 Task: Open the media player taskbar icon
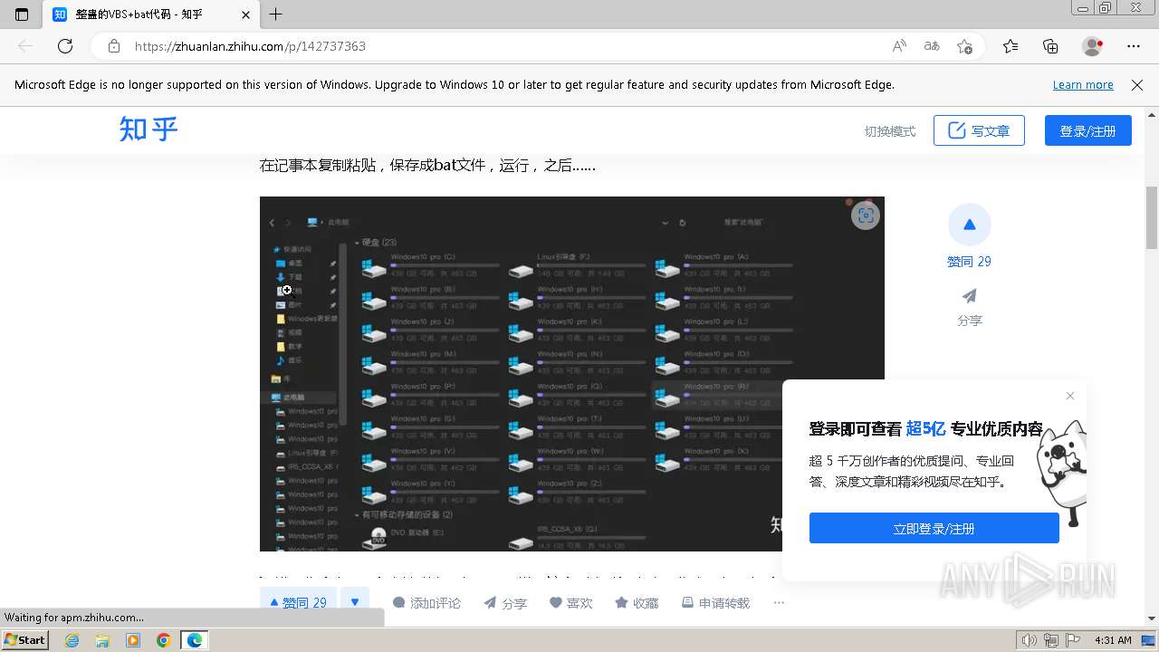coord(133,640)
